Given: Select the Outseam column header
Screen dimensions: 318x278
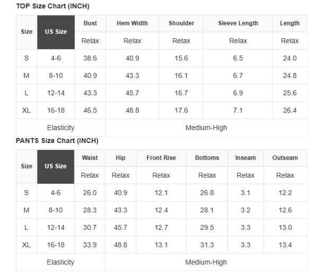Looking at the screenshot, I should point(285,158).
